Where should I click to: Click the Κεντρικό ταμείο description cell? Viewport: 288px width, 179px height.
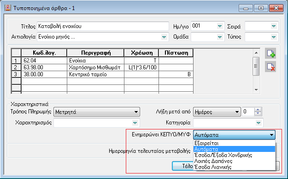click(x=96, y=74)
